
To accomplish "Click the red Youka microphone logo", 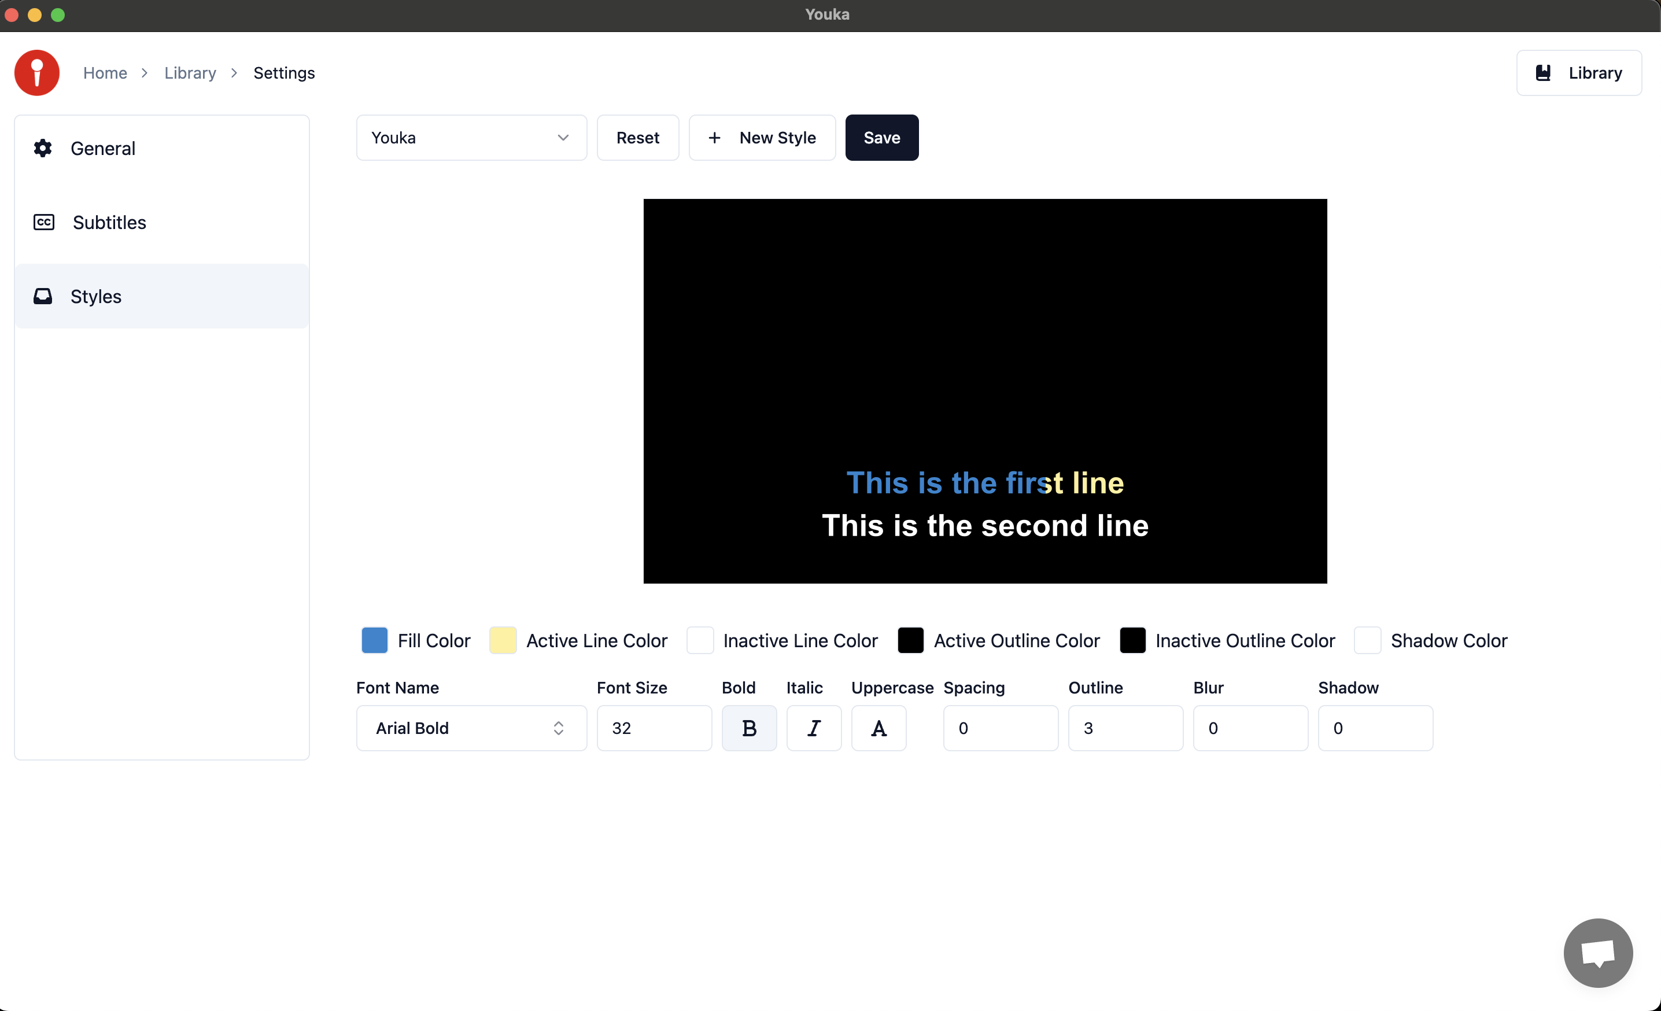I will [36, 73].
